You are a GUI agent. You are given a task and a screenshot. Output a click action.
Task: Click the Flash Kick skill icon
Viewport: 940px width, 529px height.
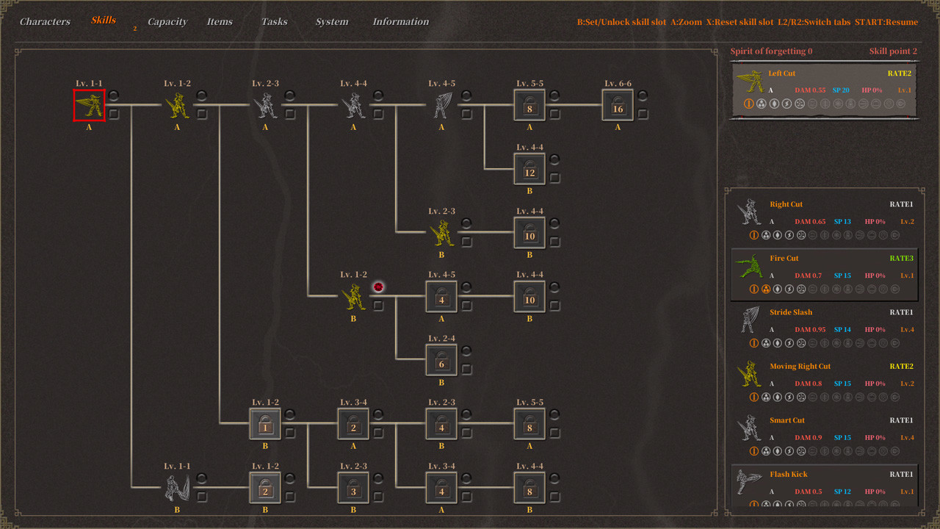point(749,482)
